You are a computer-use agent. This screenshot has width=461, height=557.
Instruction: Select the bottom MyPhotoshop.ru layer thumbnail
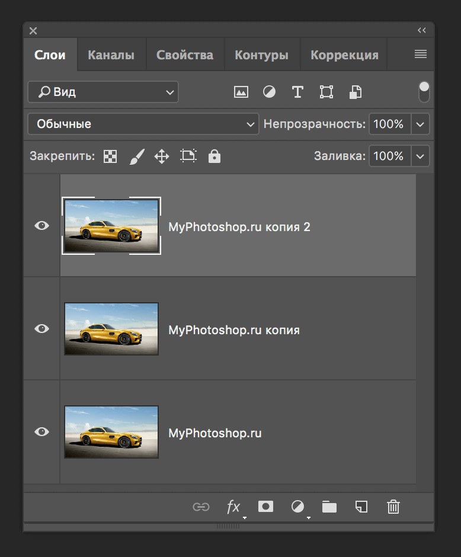pos(111,432)
